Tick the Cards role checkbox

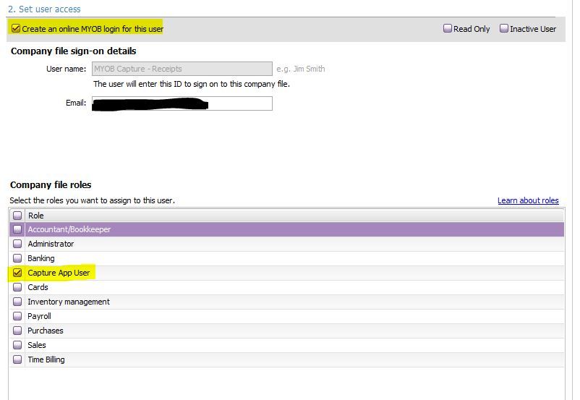(x=17, y=287)
